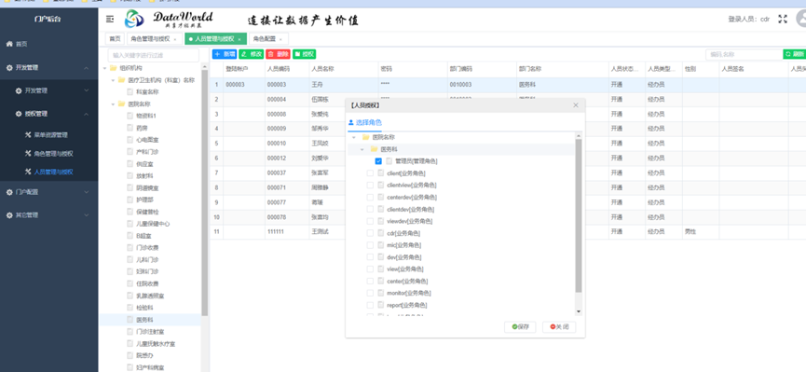Screen dimensions: 806x372
Task: Click the green 授权 button
Action: pos(305,54)
